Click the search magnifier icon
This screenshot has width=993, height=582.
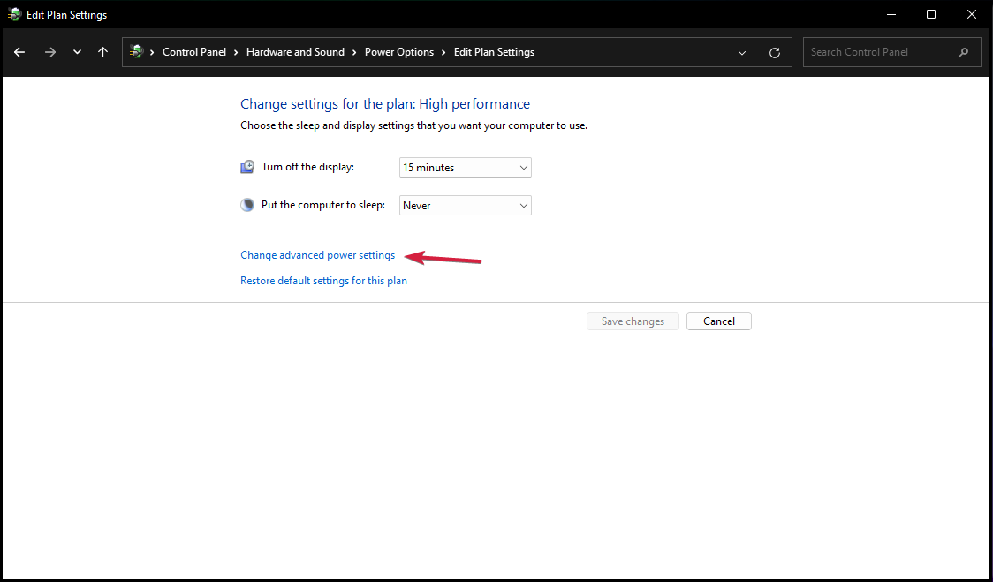[x=963, y=52]
